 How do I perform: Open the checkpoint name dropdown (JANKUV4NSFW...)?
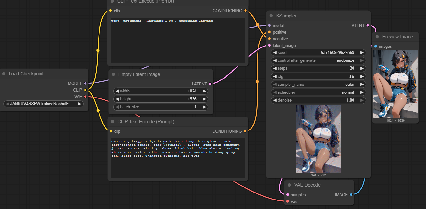coord(43,104)
